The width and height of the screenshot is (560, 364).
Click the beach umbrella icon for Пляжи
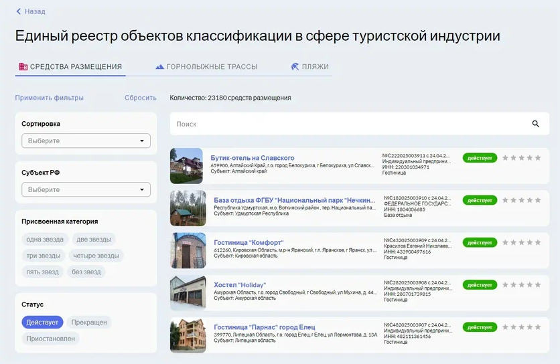(x=295, y=67)
